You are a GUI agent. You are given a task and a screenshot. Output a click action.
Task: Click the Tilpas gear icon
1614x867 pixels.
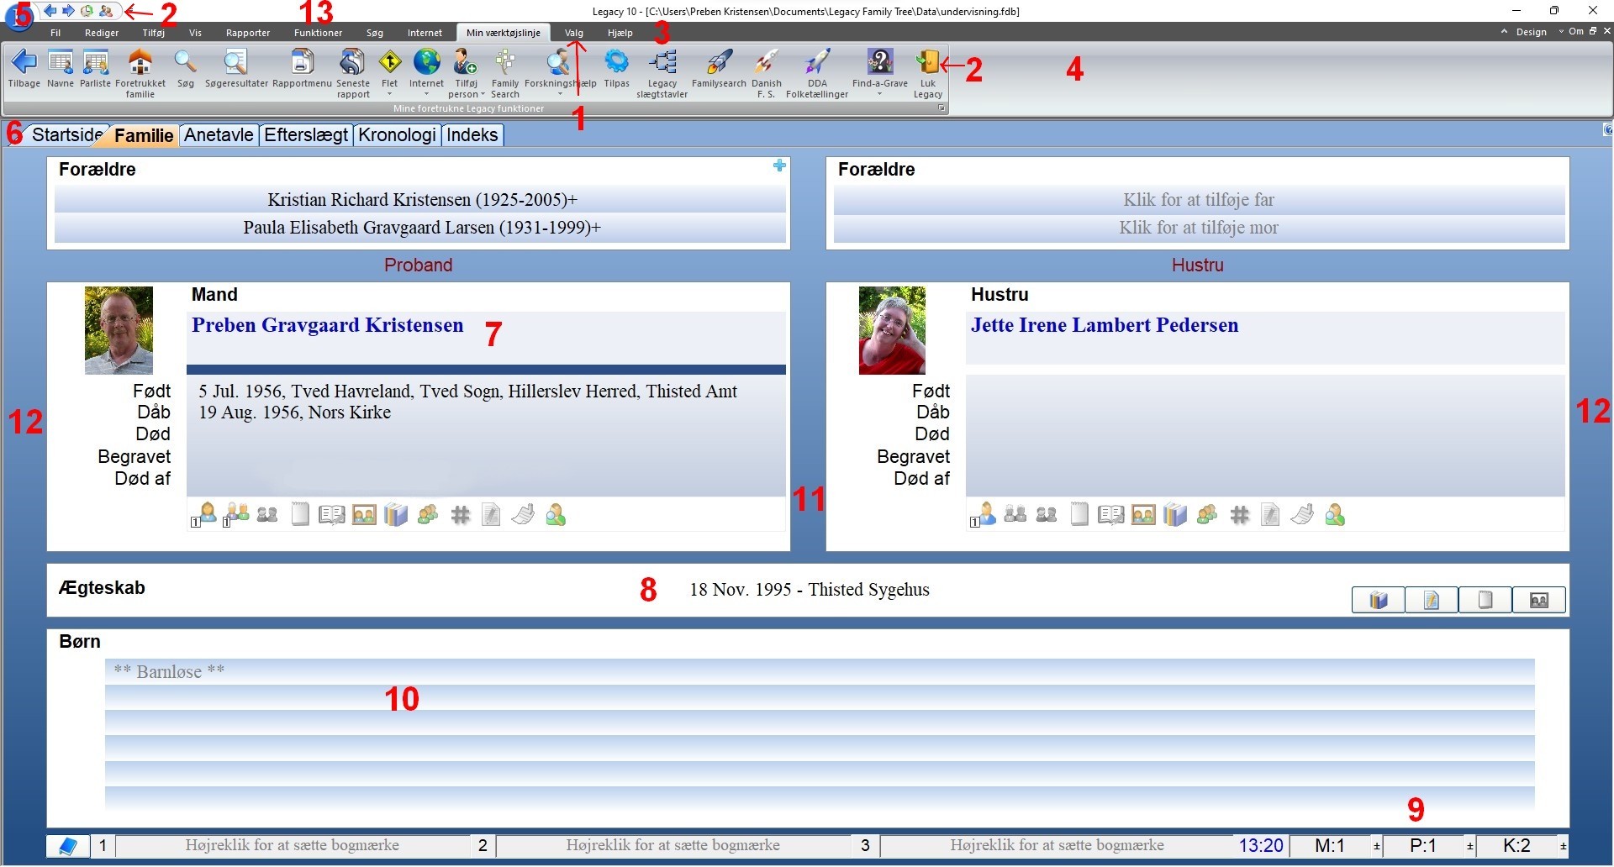(x=616, y=63)
